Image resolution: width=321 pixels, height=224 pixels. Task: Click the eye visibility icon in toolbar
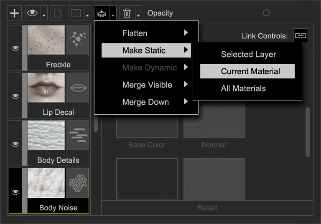33,13
